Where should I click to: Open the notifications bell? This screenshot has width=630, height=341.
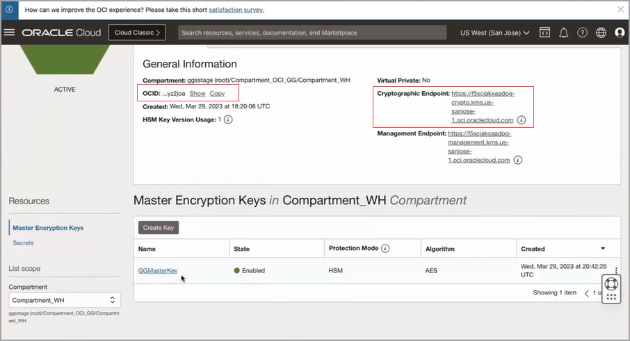tap(564, 33)
